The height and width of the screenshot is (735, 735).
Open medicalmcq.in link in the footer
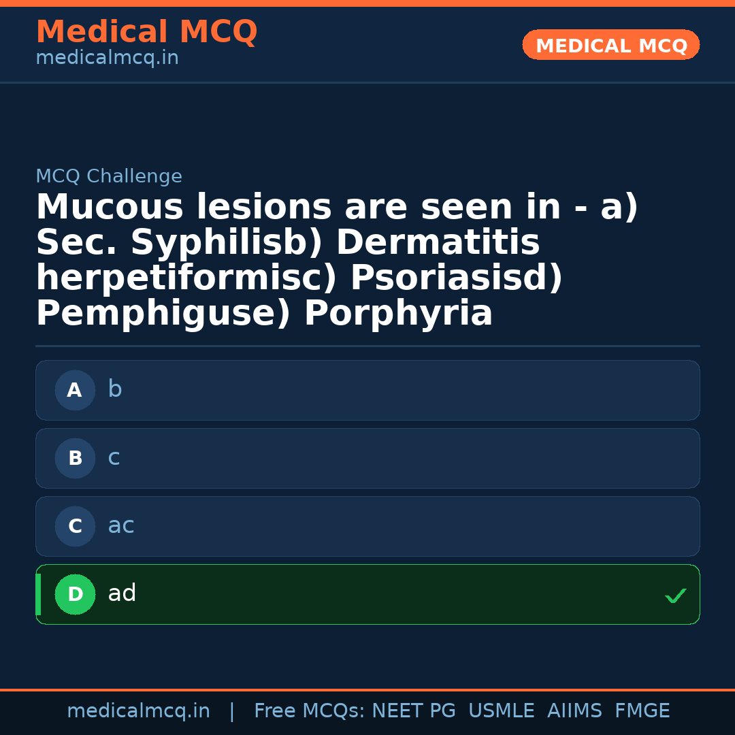(139, 710)
